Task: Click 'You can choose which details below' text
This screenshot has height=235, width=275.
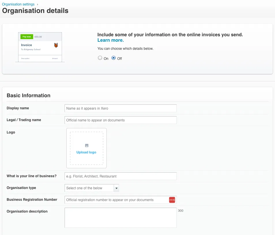Action: click(x=125, y=49)
